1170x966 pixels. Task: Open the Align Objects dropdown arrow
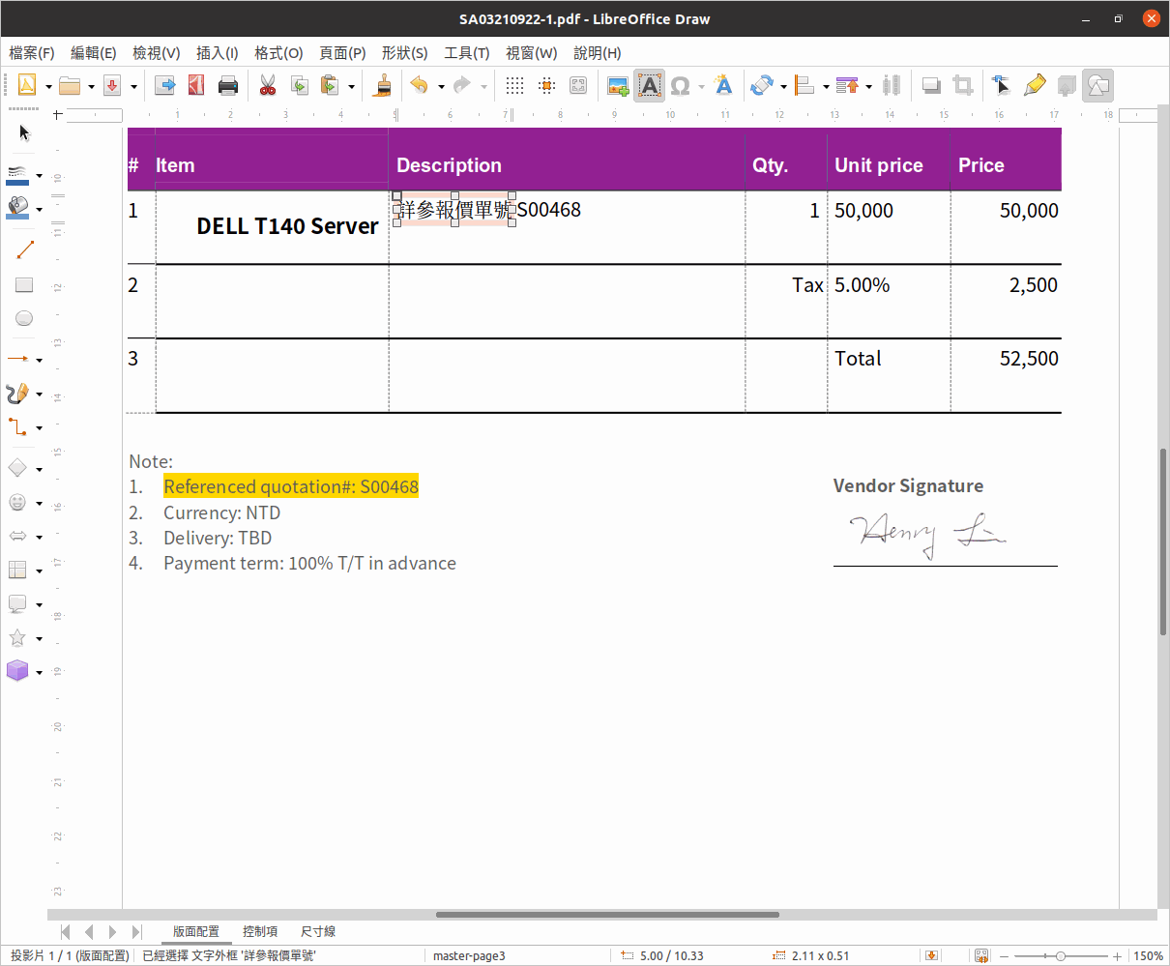tap(826, 87)
